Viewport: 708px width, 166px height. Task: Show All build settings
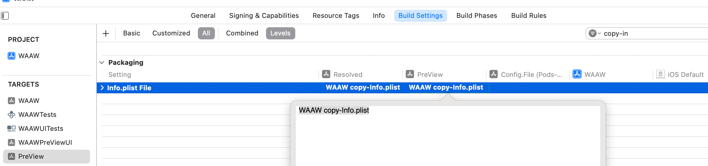pyautogui.click(x=206, y=33)
